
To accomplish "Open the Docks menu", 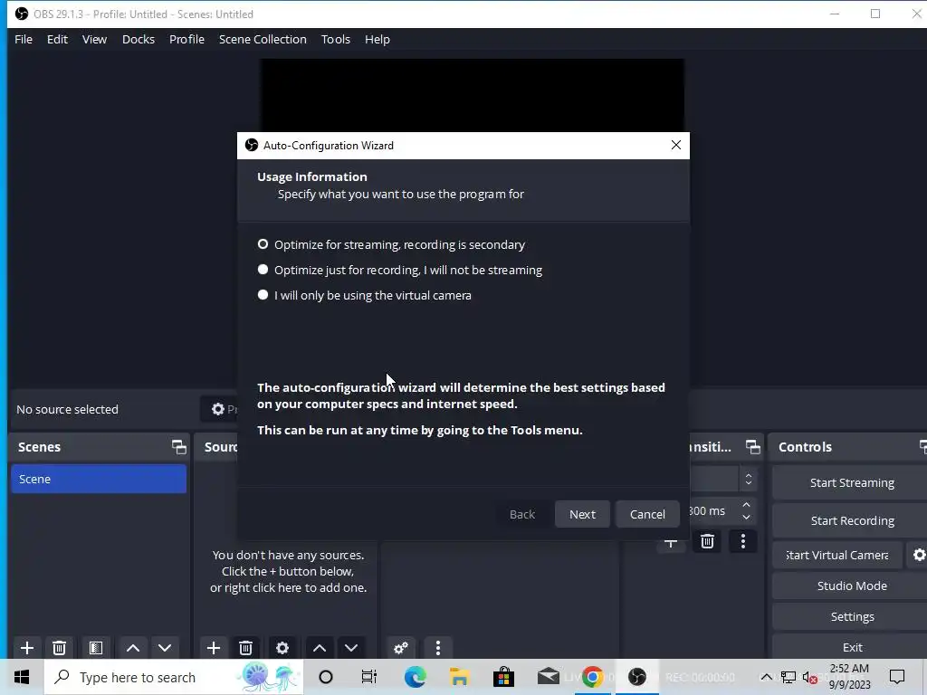I will [x=139, y=39].
